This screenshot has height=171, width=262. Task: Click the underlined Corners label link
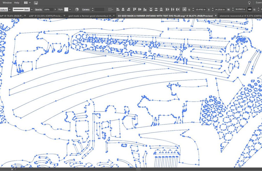click(86, 9)
